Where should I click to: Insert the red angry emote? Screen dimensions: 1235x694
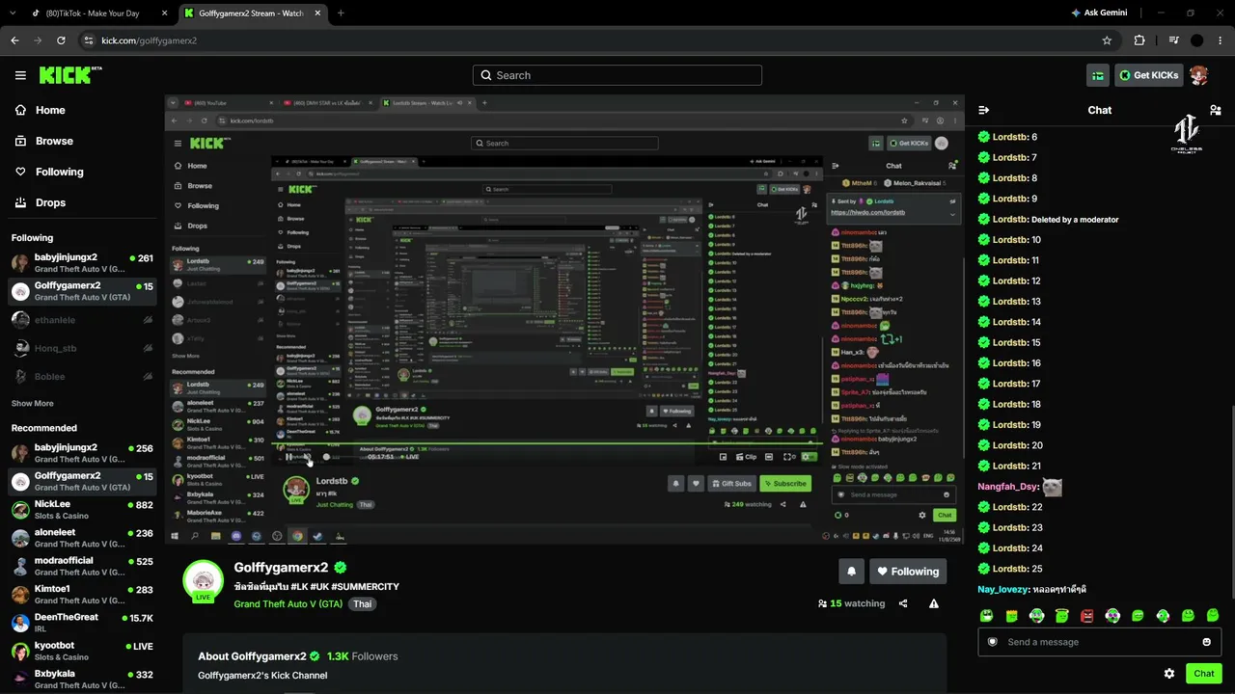[1087, 615]
